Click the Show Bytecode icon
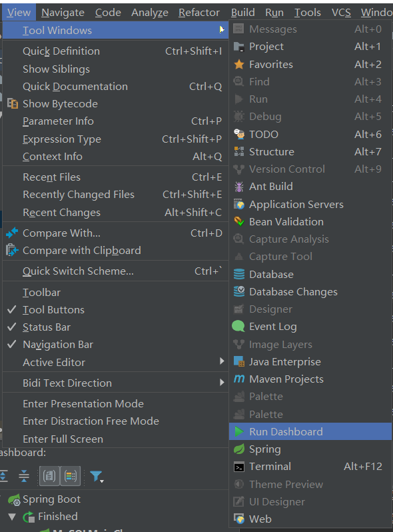This screenshot has width=393, height=532. pyautogui.click(x=13, y=103)
